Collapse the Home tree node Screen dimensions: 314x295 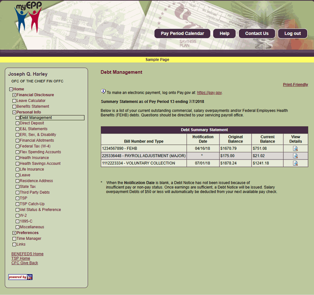[11, 89]
